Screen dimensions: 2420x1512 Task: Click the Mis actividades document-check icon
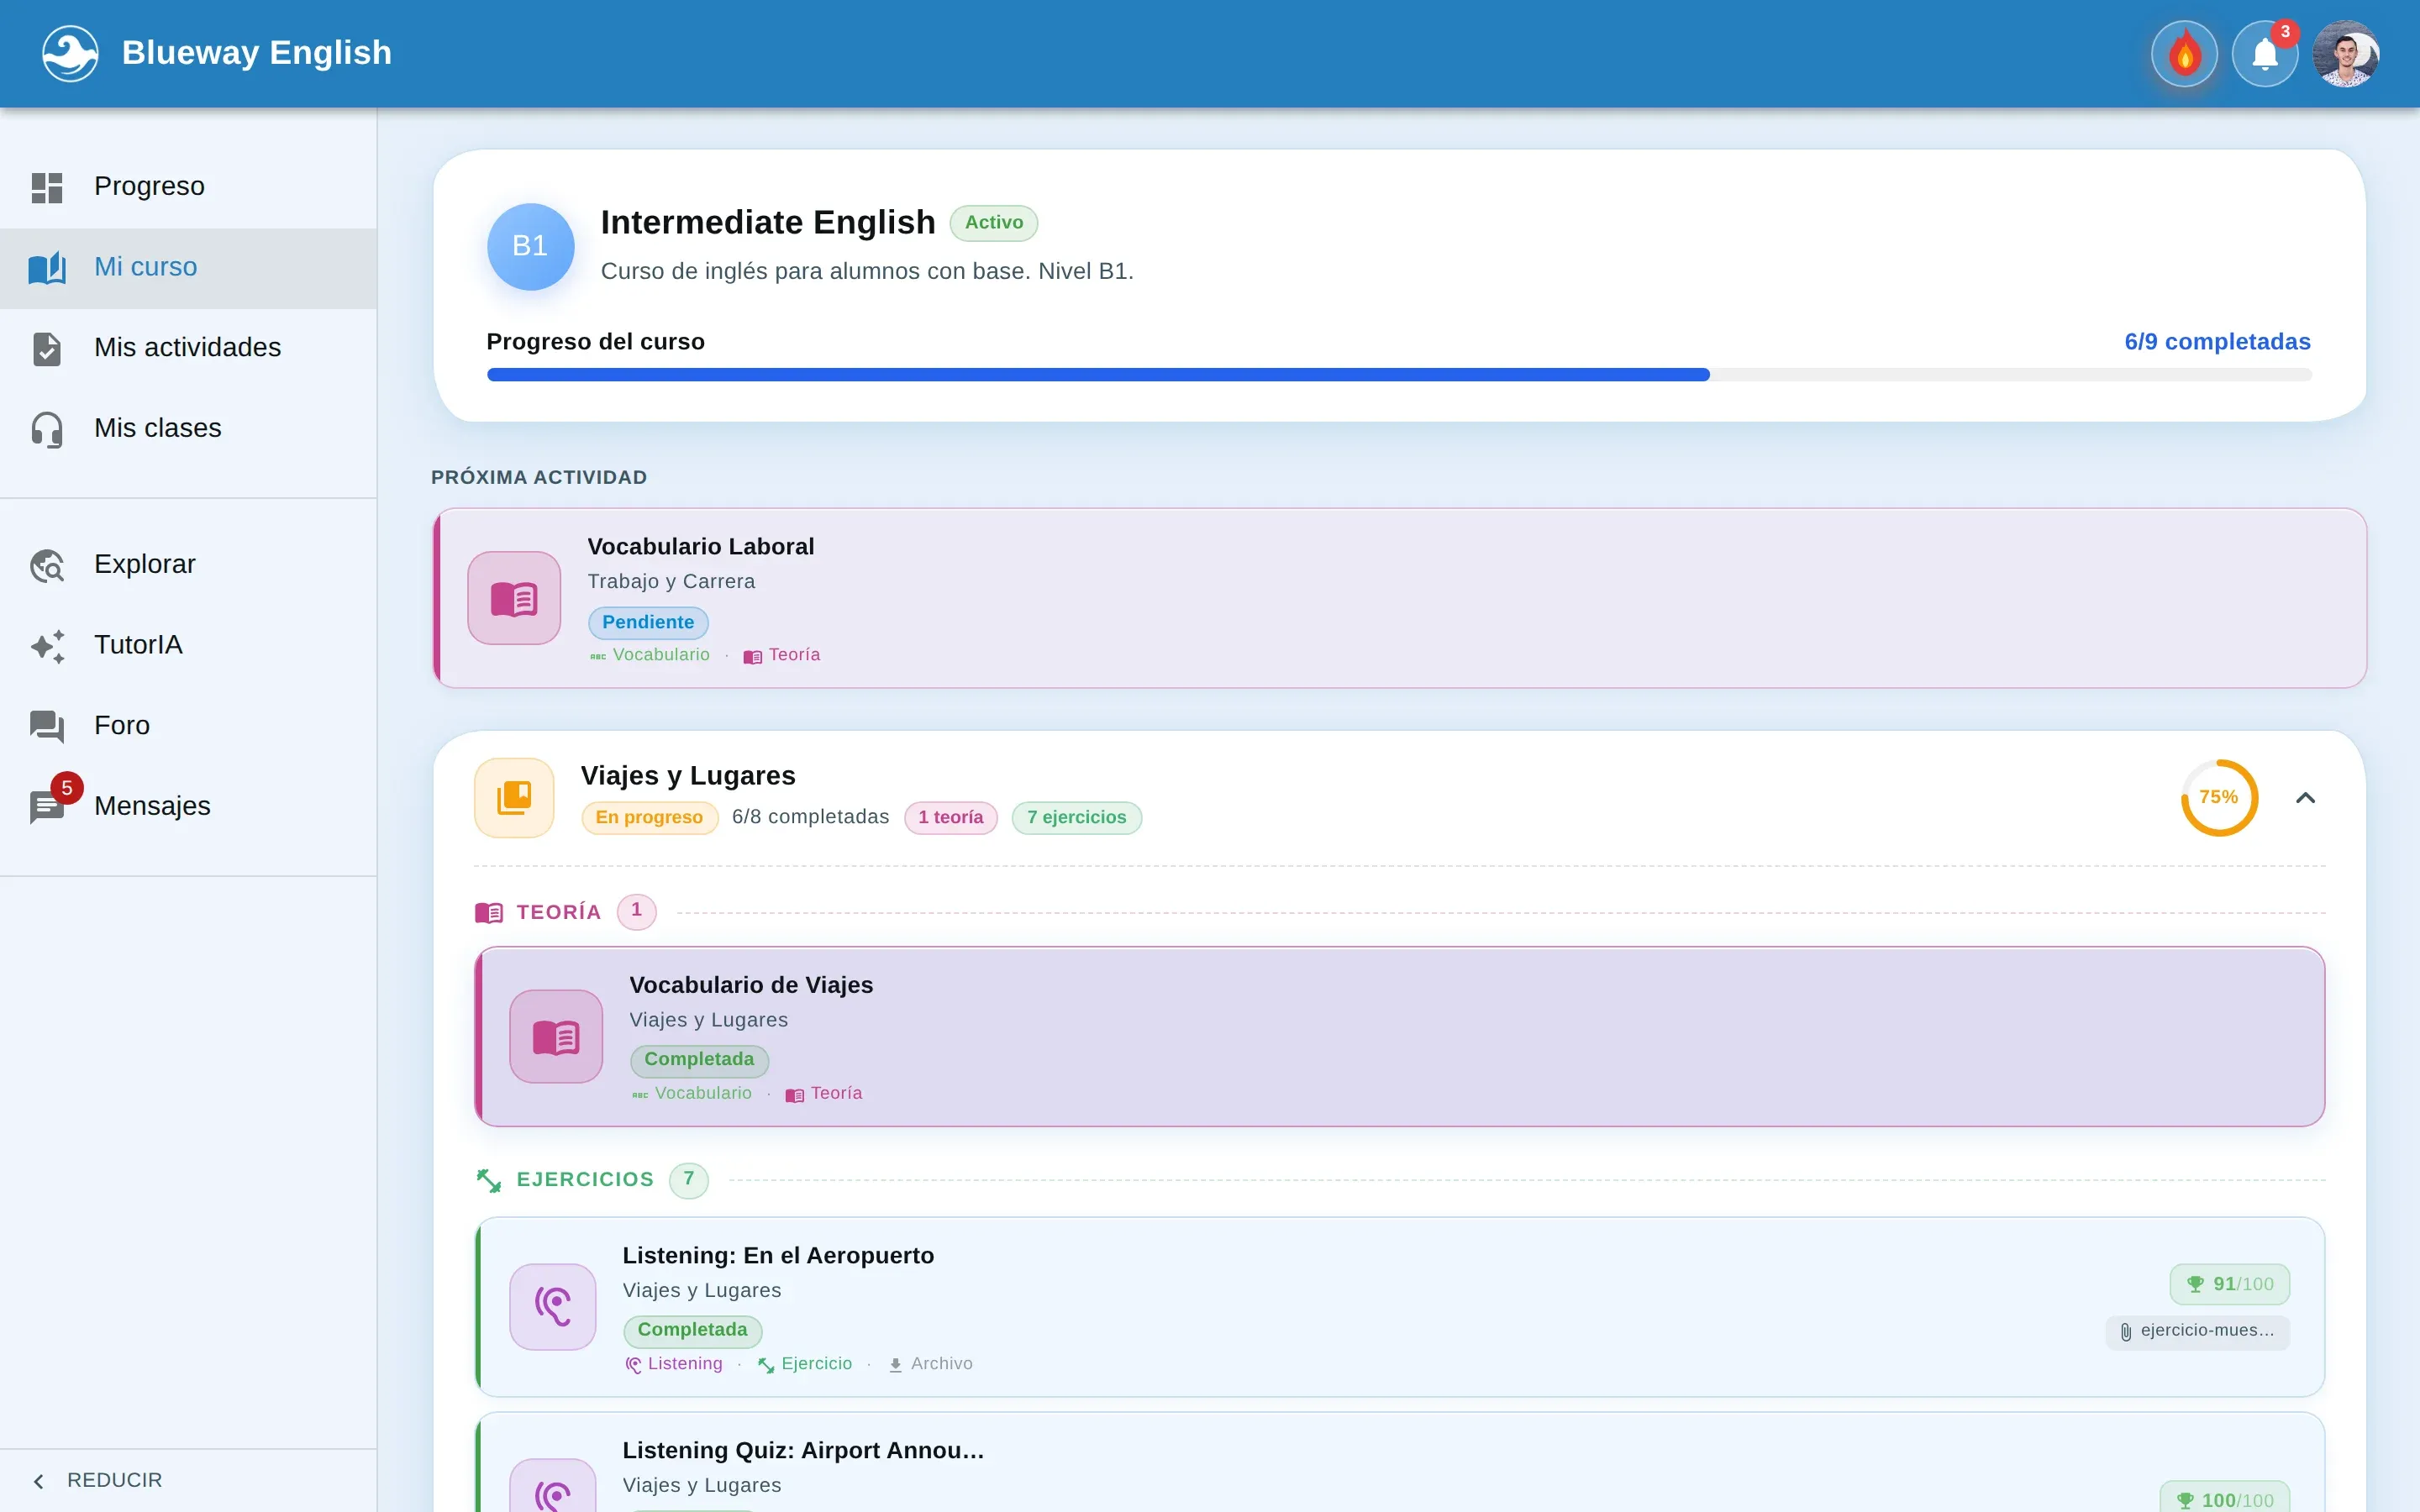click(47, 348)
